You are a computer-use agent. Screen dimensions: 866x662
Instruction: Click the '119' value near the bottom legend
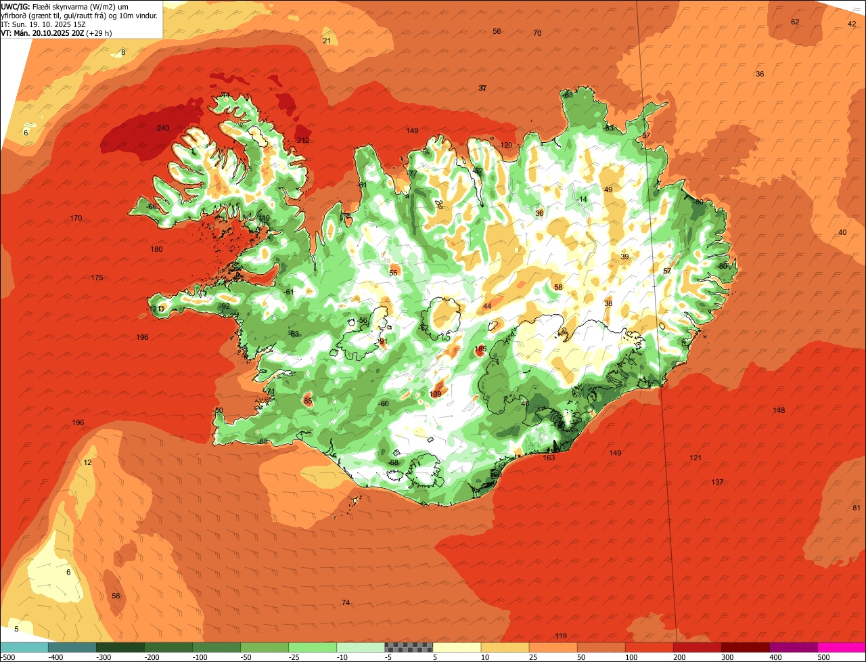pos(561,636)
